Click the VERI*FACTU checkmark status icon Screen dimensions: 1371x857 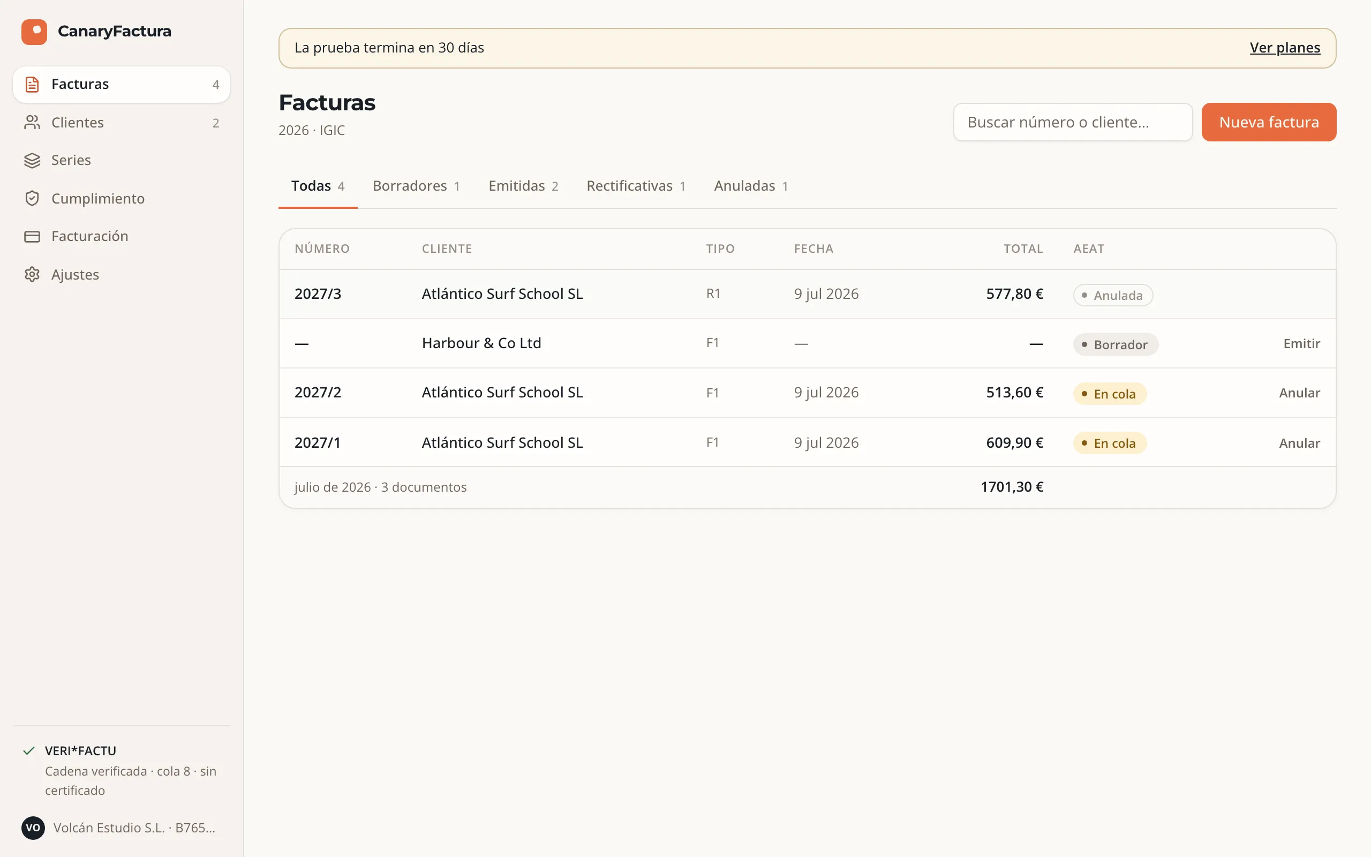pos(29,751)
